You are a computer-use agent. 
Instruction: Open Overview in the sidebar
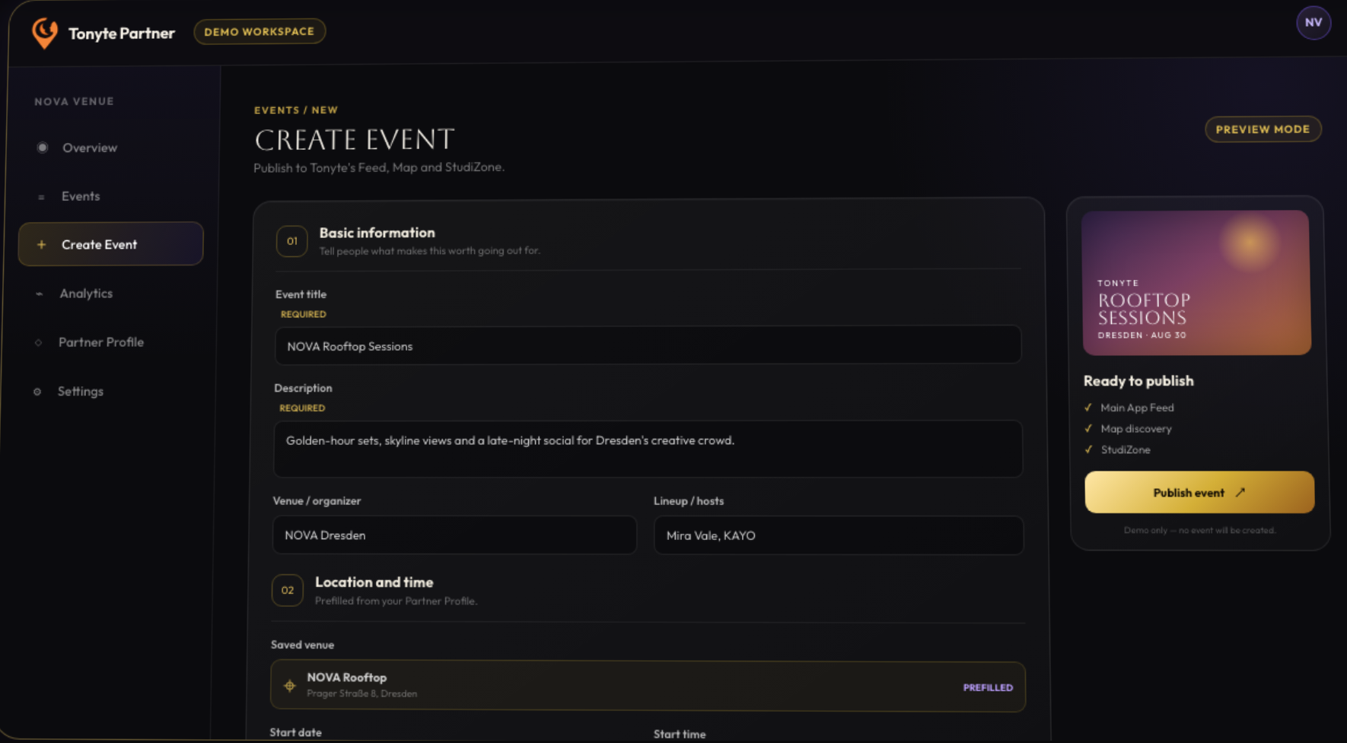(x=110, y=148)
